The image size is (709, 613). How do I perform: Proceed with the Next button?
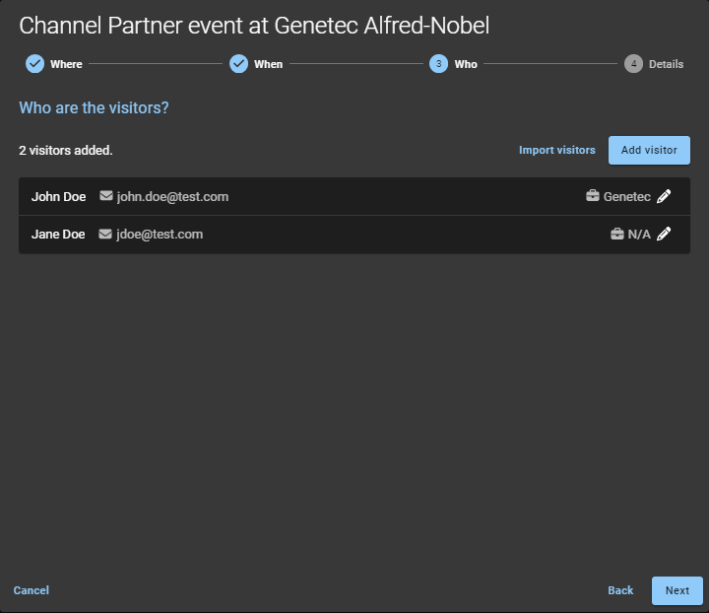tap(677, 590)
